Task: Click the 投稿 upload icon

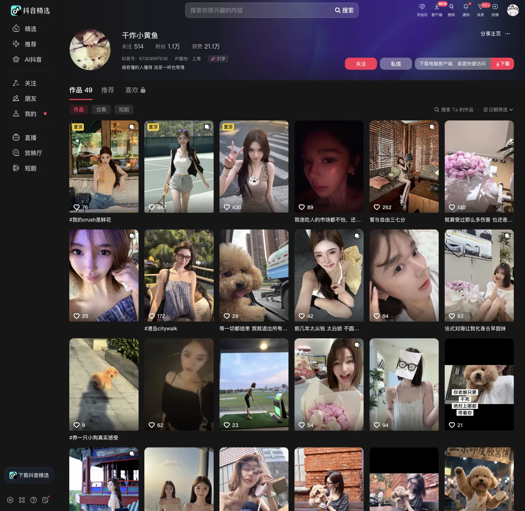Action: [x=495, y=10]
